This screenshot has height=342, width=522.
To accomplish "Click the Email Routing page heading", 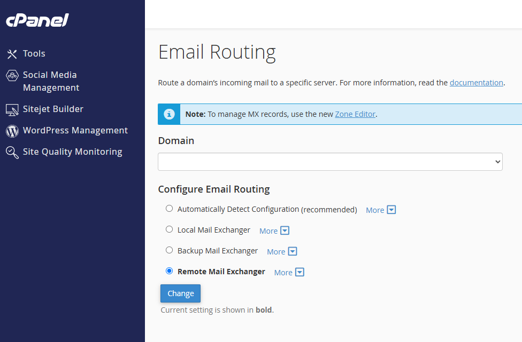I will click(217, 52).
